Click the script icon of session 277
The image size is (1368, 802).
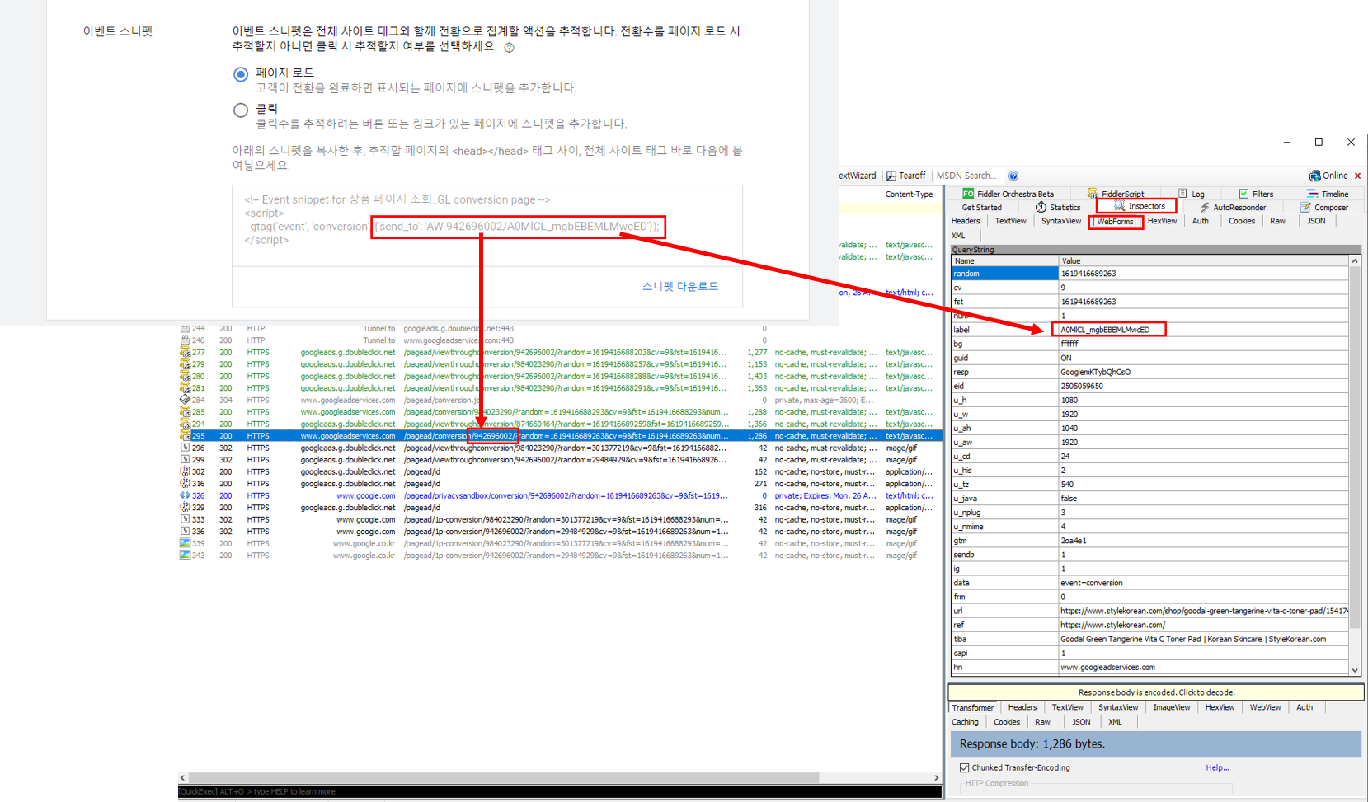[185, 352]
